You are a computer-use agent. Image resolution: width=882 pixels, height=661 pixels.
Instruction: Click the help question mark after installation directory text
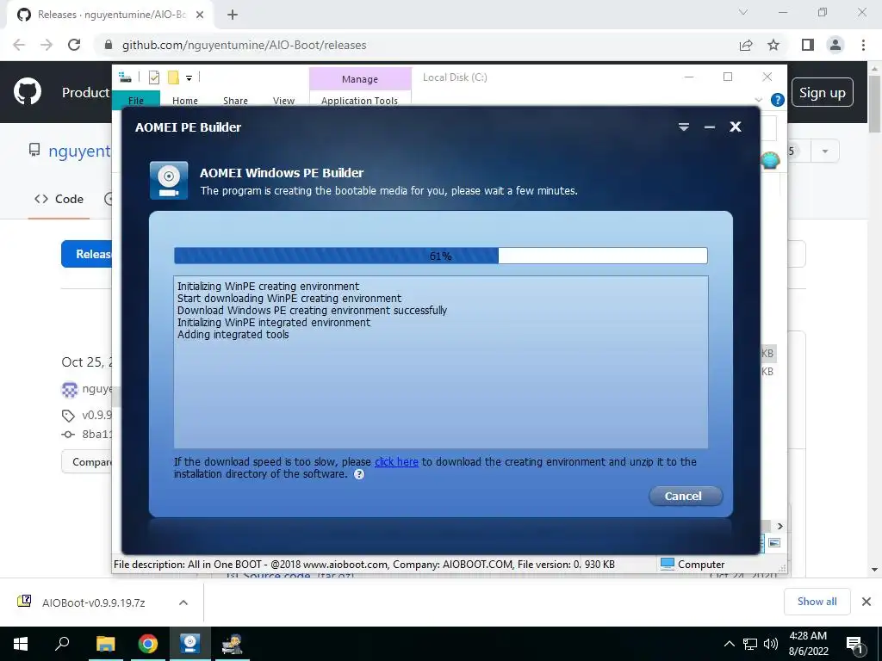coord(359,474)
